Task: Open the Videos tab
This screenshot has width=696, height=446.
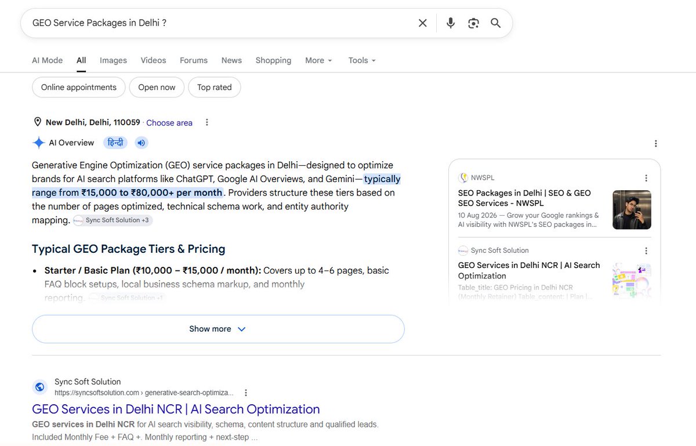Action: click(153, 60)
